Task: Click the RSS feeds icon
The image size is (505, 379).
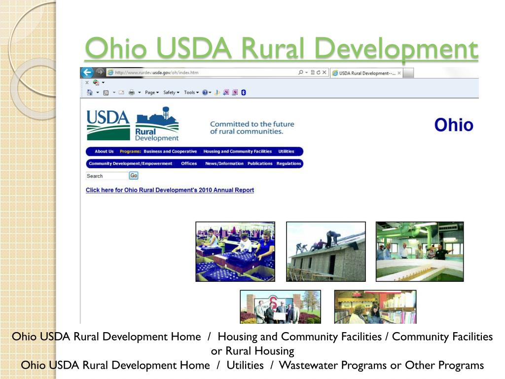Action: pos(106,93)
